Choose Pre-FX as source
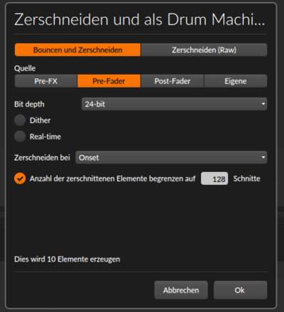Viewport: 284px width, 312px height. tap(45, 81)
